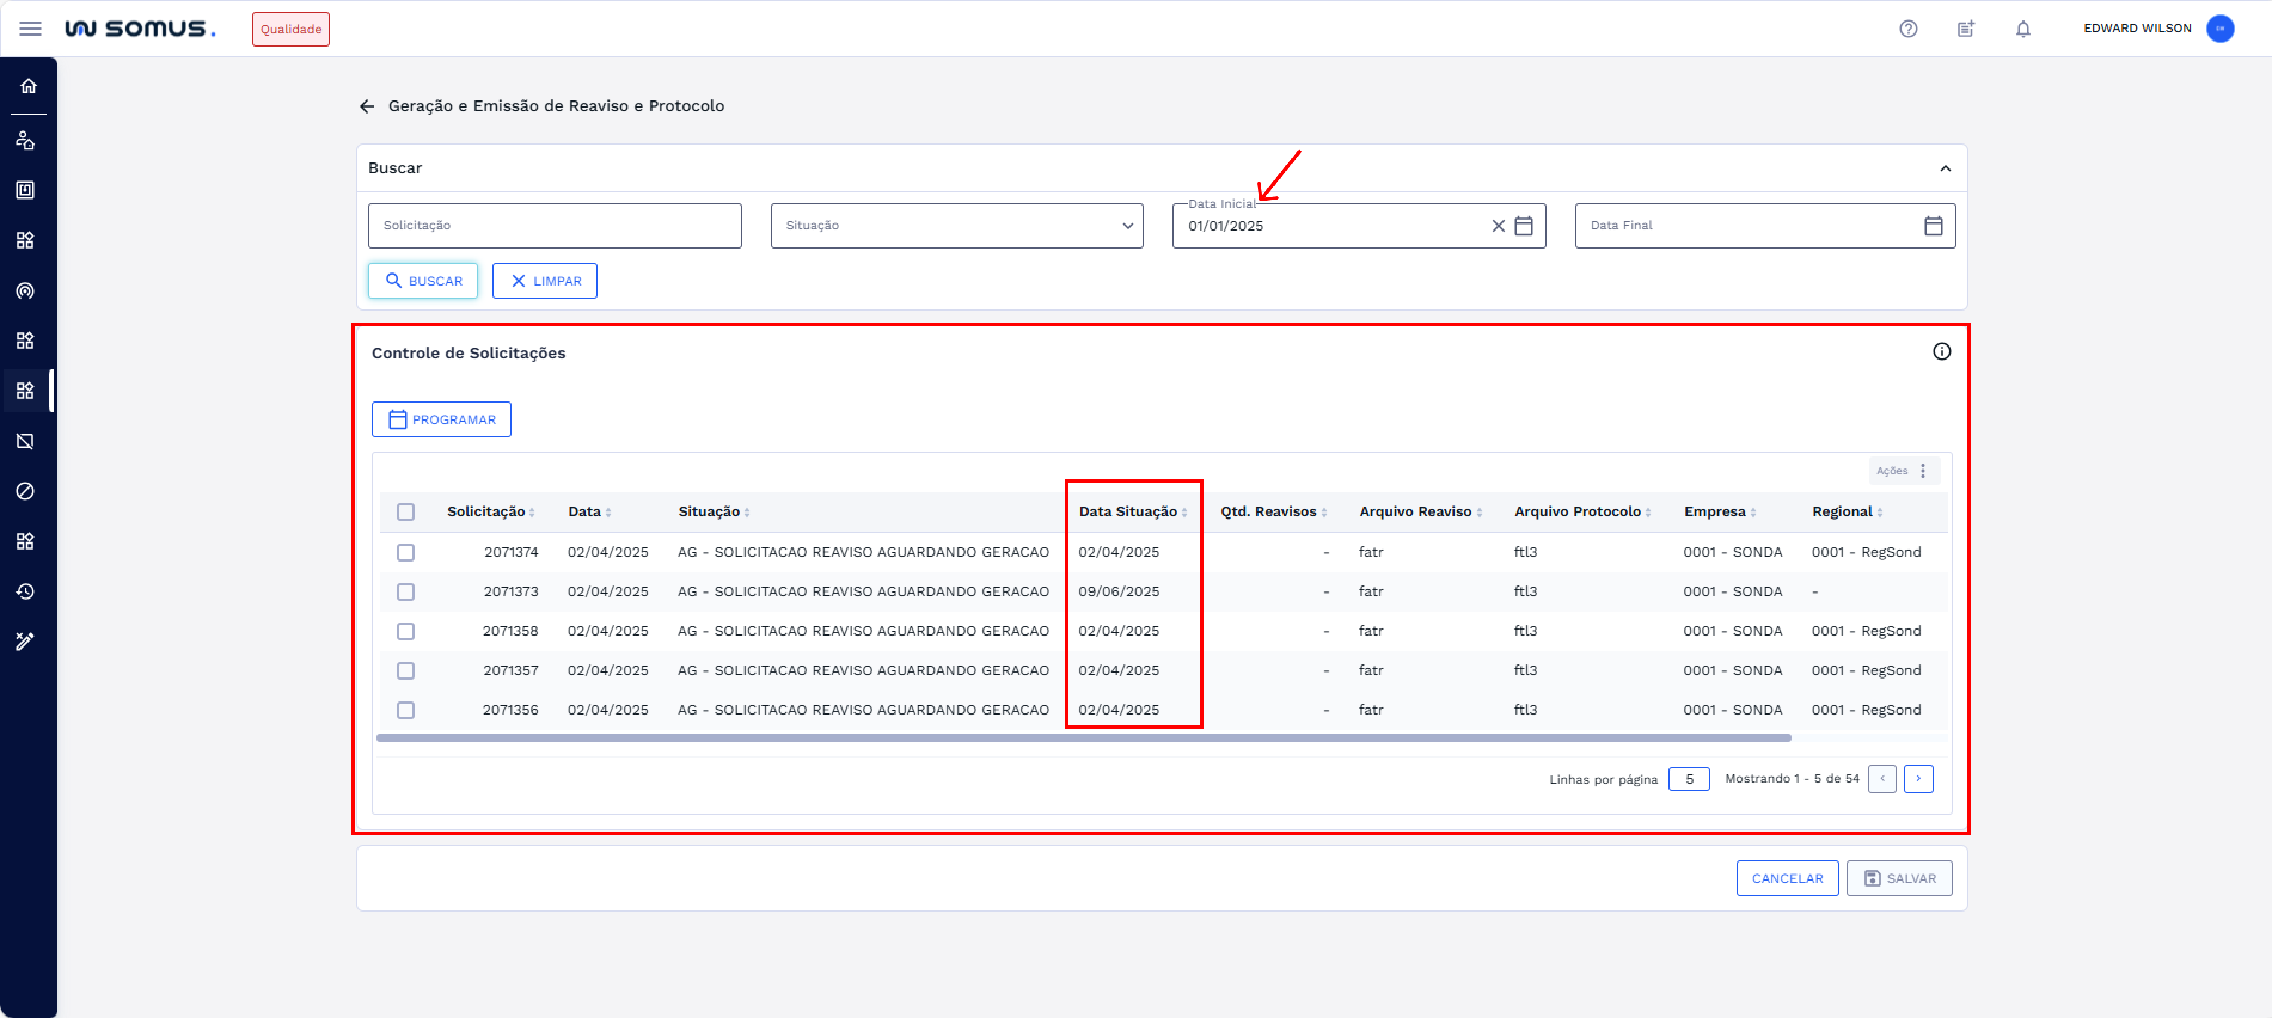
Task: Click the history clock icon in sidebar
Action: 26,590
